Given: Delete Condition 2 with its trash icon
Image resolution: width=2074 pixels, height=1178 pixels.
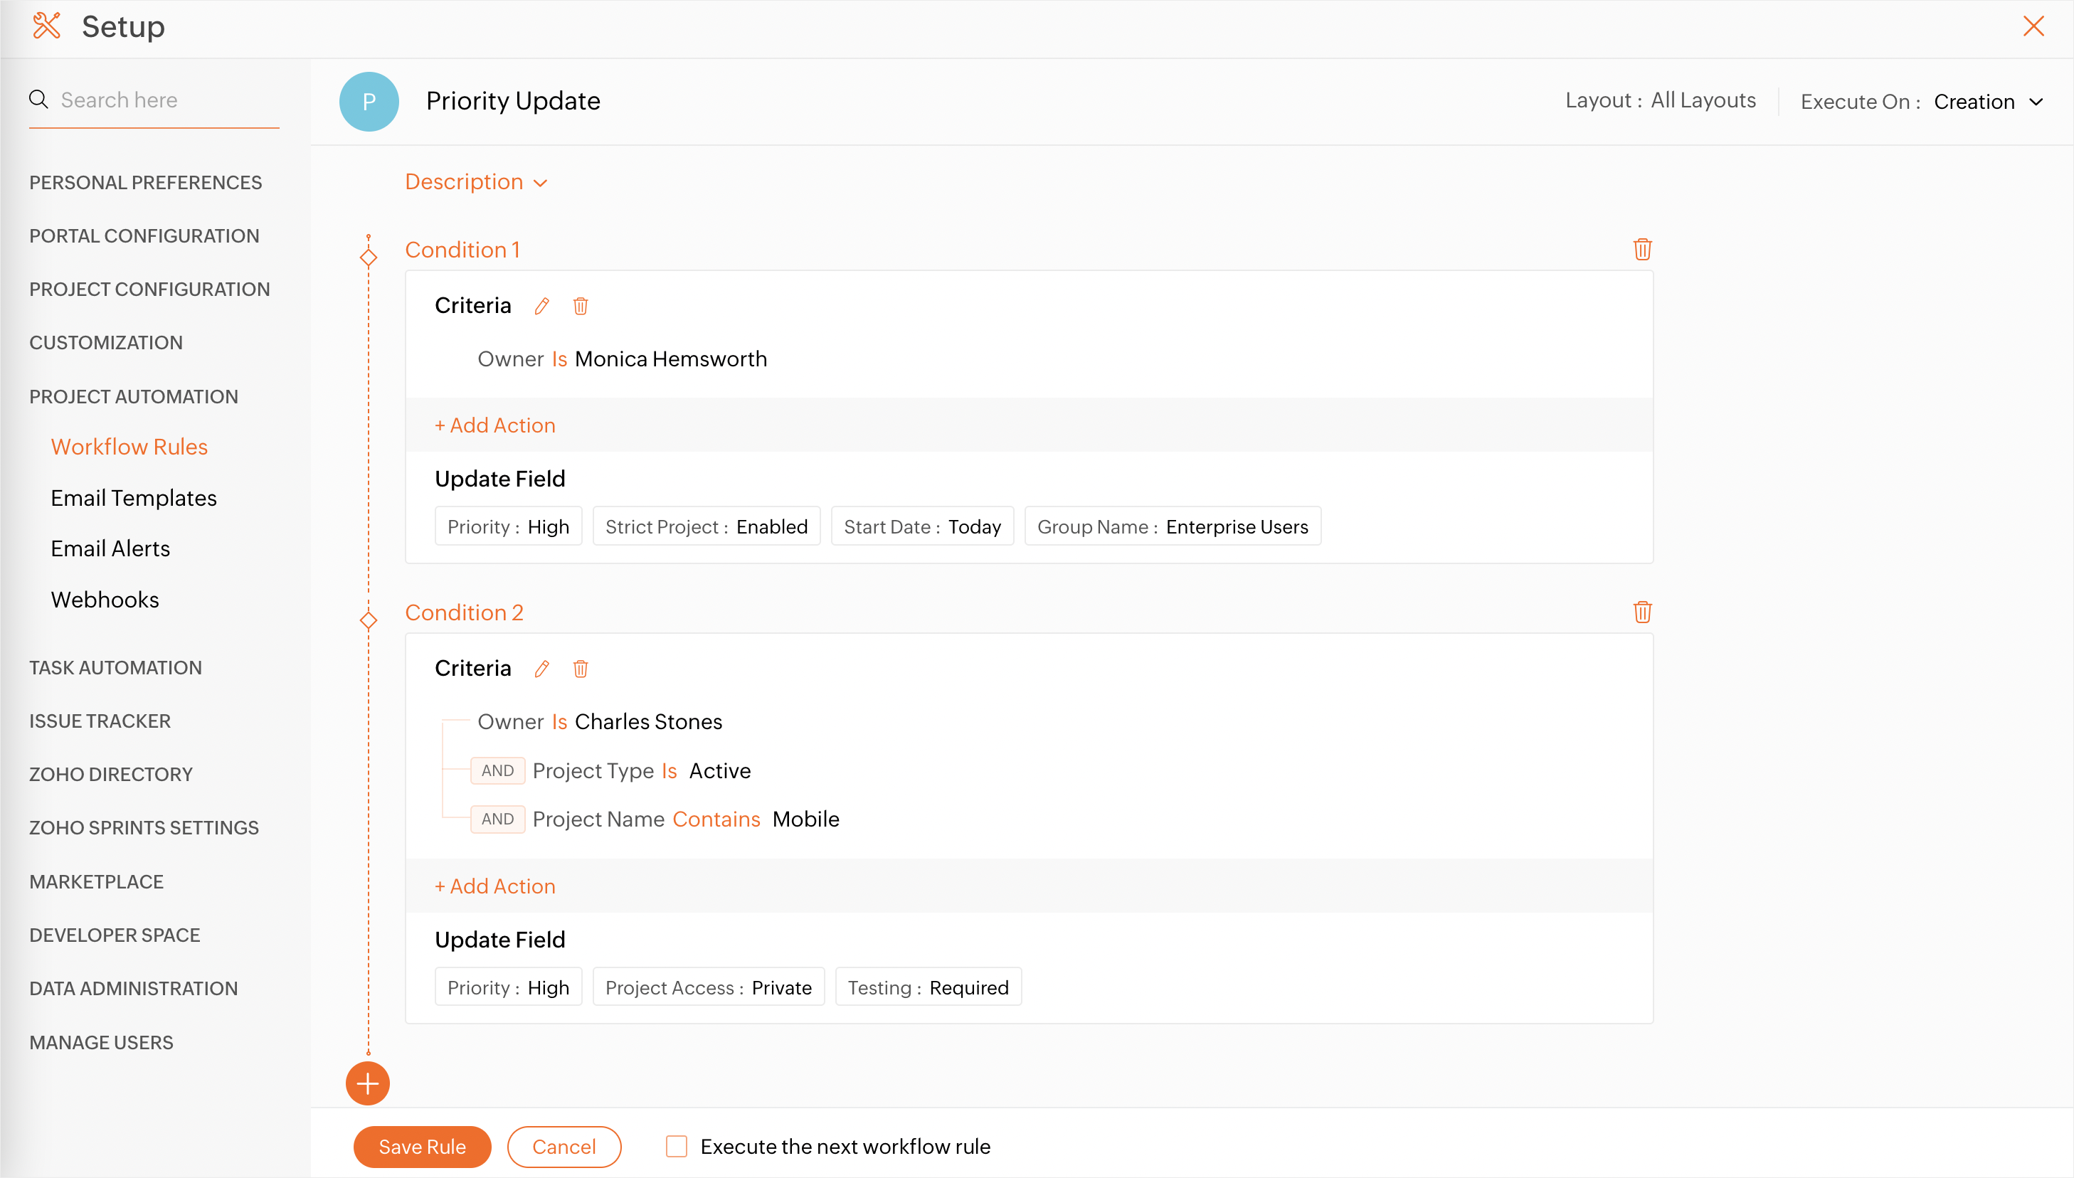Looking at the screenshot, I should point(1642,612).
